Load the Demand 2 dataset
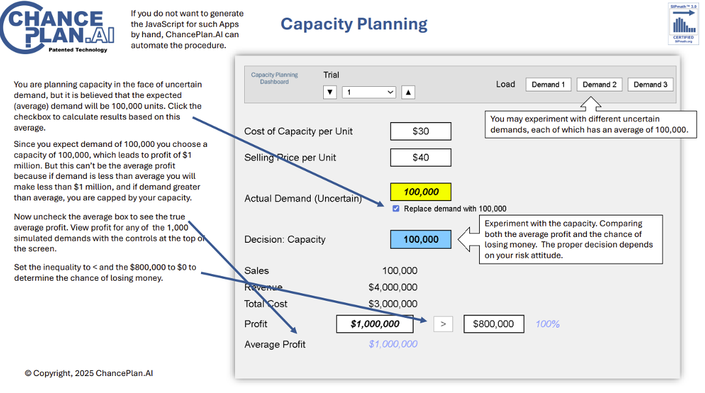This screenshot has width=705, height=393. point(599,84)
